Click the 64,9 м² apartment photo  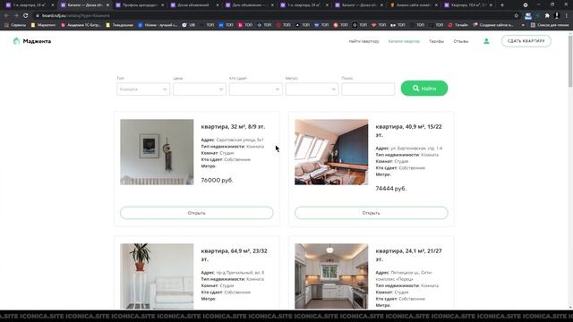[157, 276]
